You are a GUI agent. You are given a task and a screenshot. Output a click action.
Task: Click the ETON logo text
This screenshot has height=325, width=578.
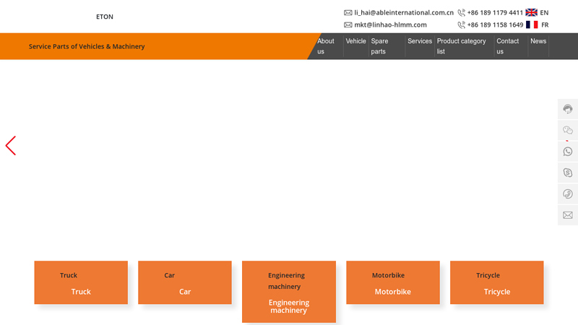pyautogui.click(x=105, y=17)
